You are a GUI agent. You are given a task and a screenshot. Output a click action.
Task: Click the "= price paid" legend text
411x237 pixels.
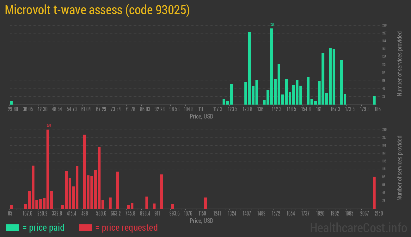(43, 228)
